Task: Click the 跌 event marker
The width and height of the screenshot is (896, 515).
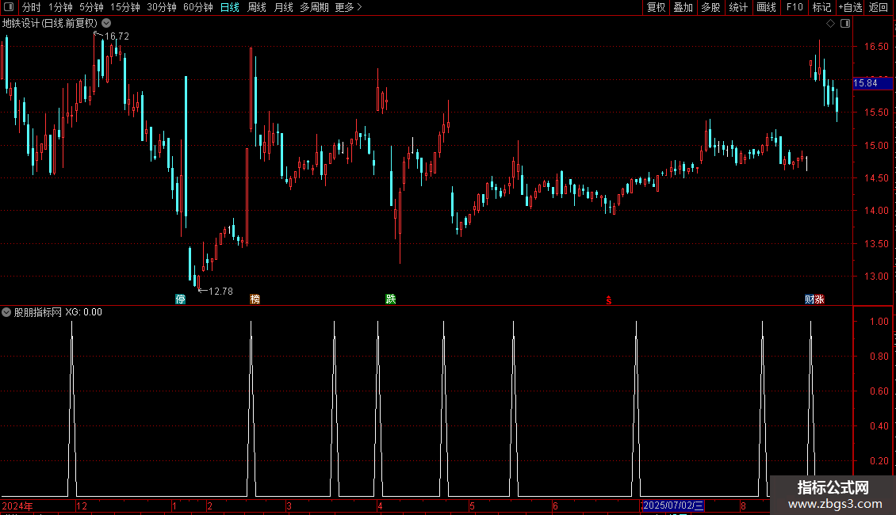Action: tap(390, 299)
